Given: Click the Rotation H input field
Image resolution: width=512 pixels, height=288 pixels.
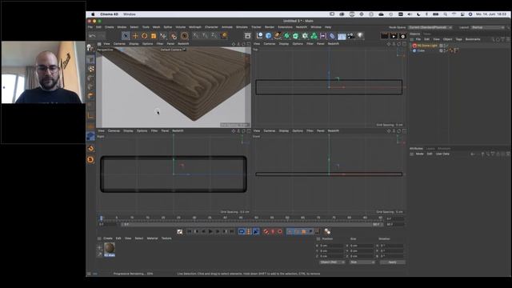Looking at the screenshot, I should pos(391,246).
